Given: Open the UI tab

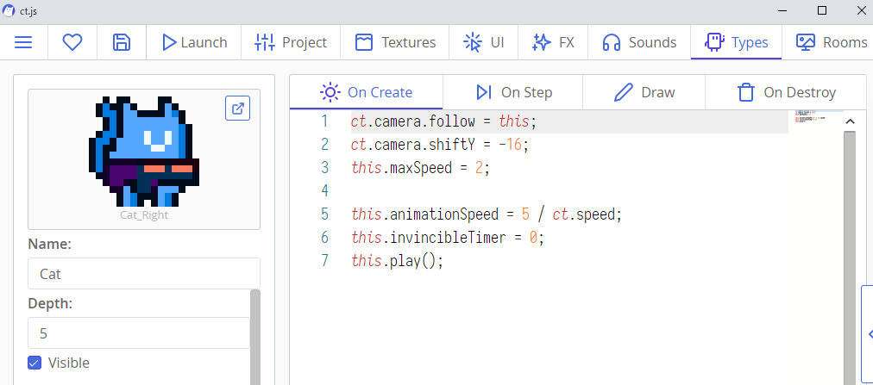Looking at the screenshot, I should [x=483, y=42].
